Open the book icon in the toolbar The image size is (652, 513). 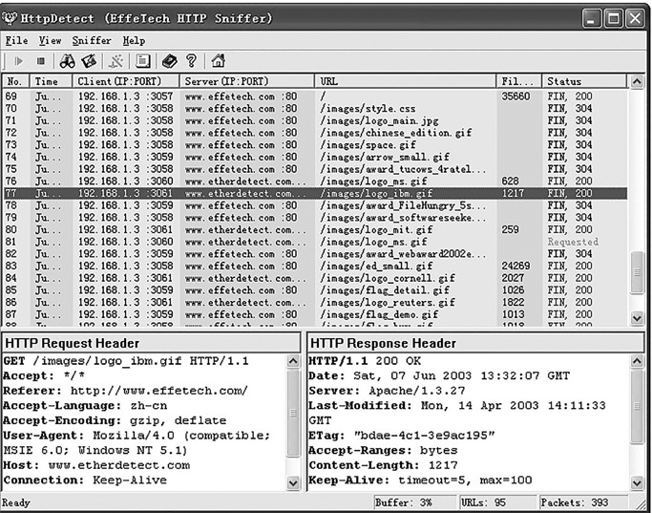(168, 61)
